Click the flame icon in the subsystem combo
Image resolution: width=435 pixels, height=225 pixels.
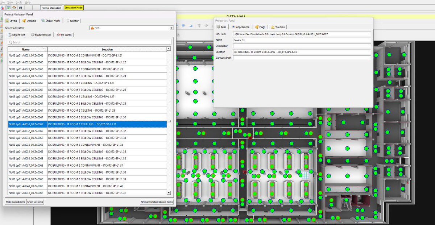pos(92,28)
